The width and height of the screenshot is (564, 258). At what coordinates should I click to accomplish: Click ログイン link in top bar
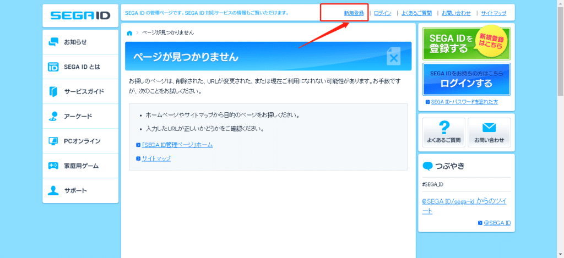383,13
